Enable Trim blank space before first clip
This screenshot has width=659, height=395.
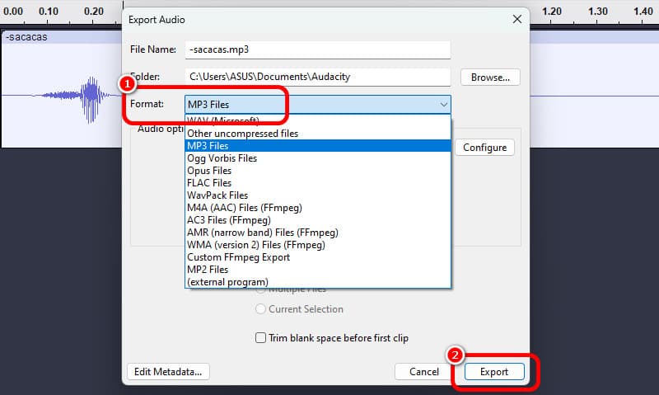point(260,338)
